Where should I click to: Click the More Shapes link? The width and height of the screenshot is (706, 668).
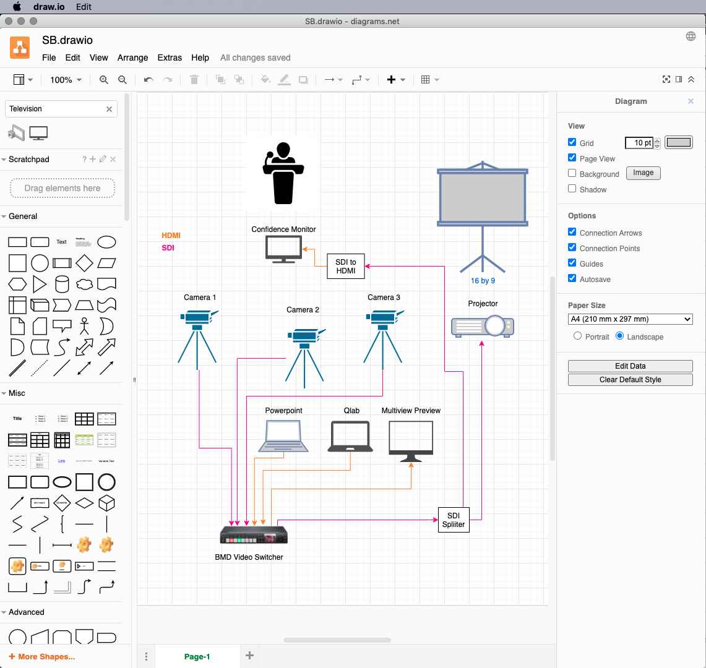42,656
